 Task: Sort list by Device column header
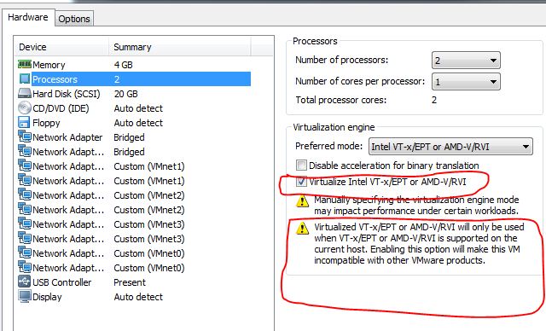click(61, 47)
